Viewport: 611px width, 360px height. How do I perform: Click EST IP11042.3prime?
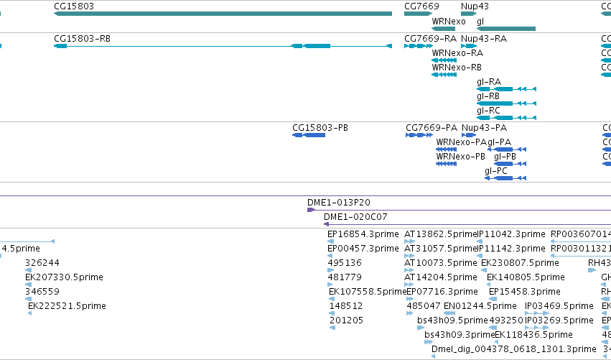pyautogui.click(x=512, y=234)
